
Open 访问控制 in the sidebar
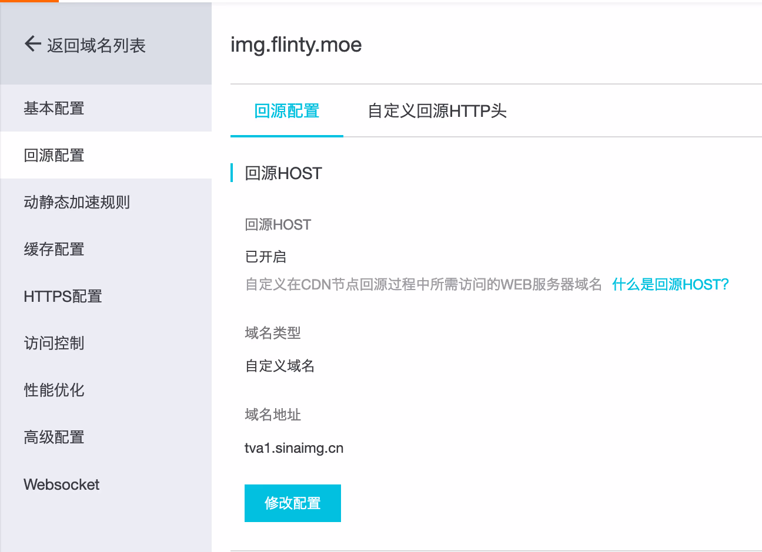click(x=54, y=343)
